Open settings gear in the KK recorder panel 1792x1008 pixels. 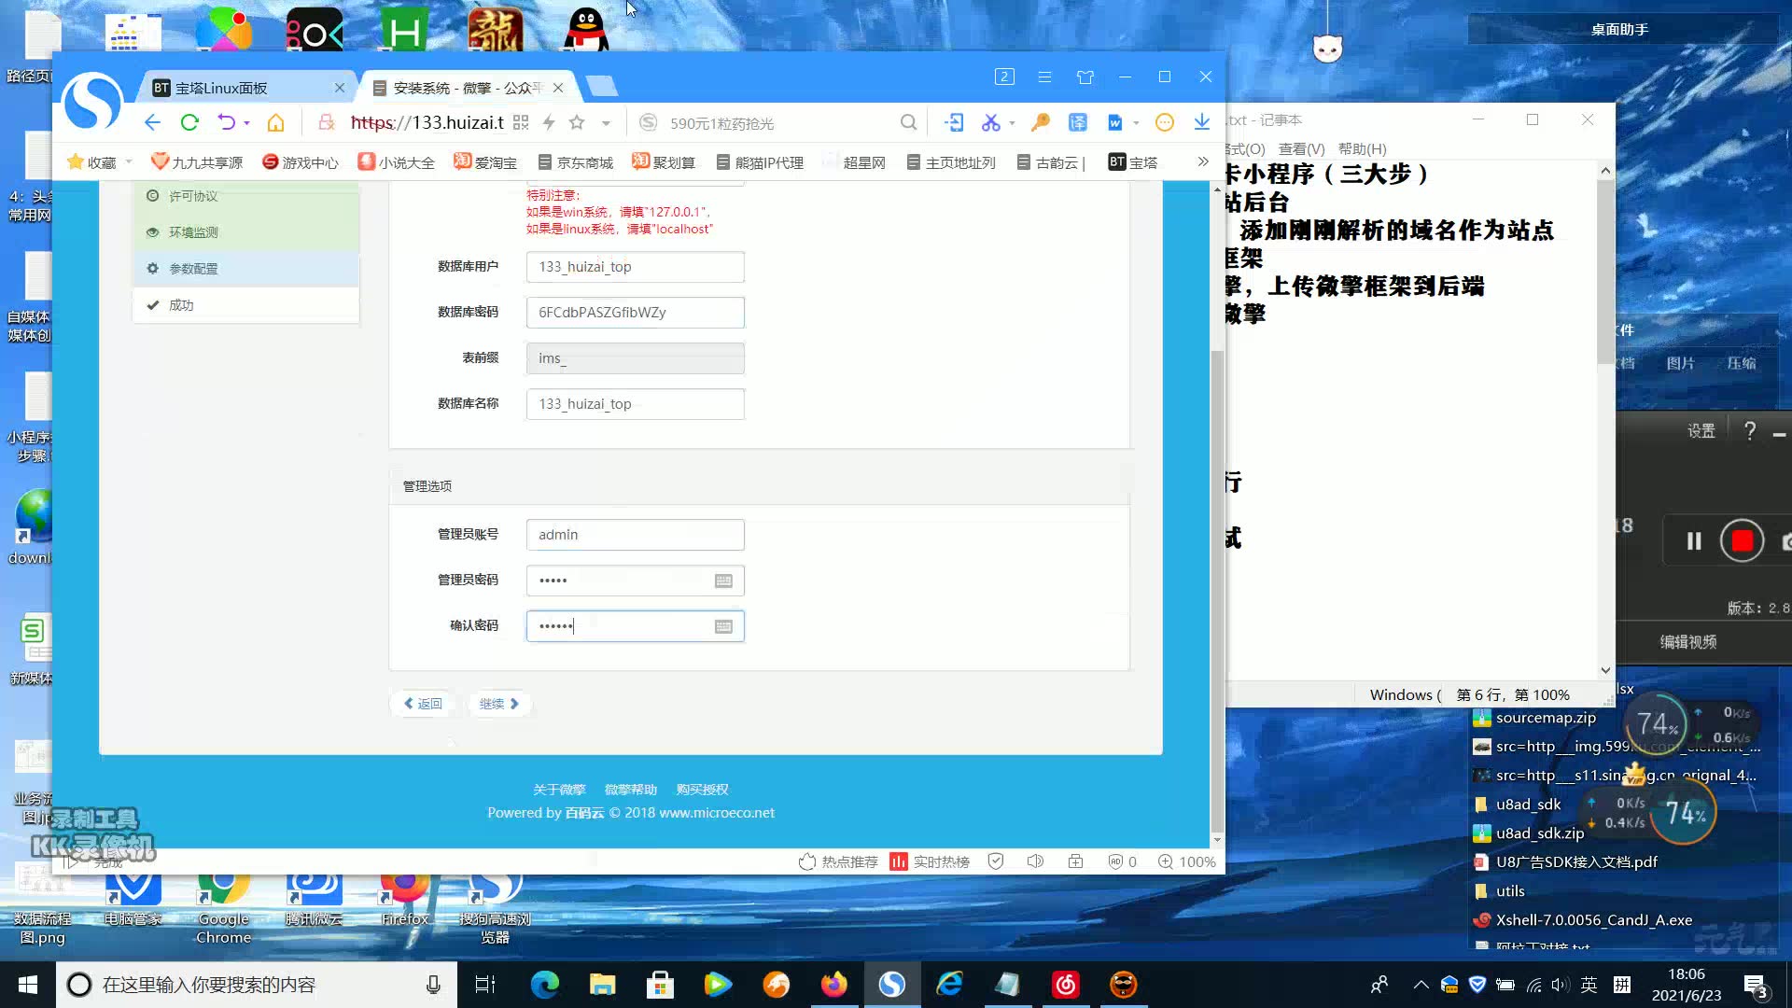click(1701, 430)
